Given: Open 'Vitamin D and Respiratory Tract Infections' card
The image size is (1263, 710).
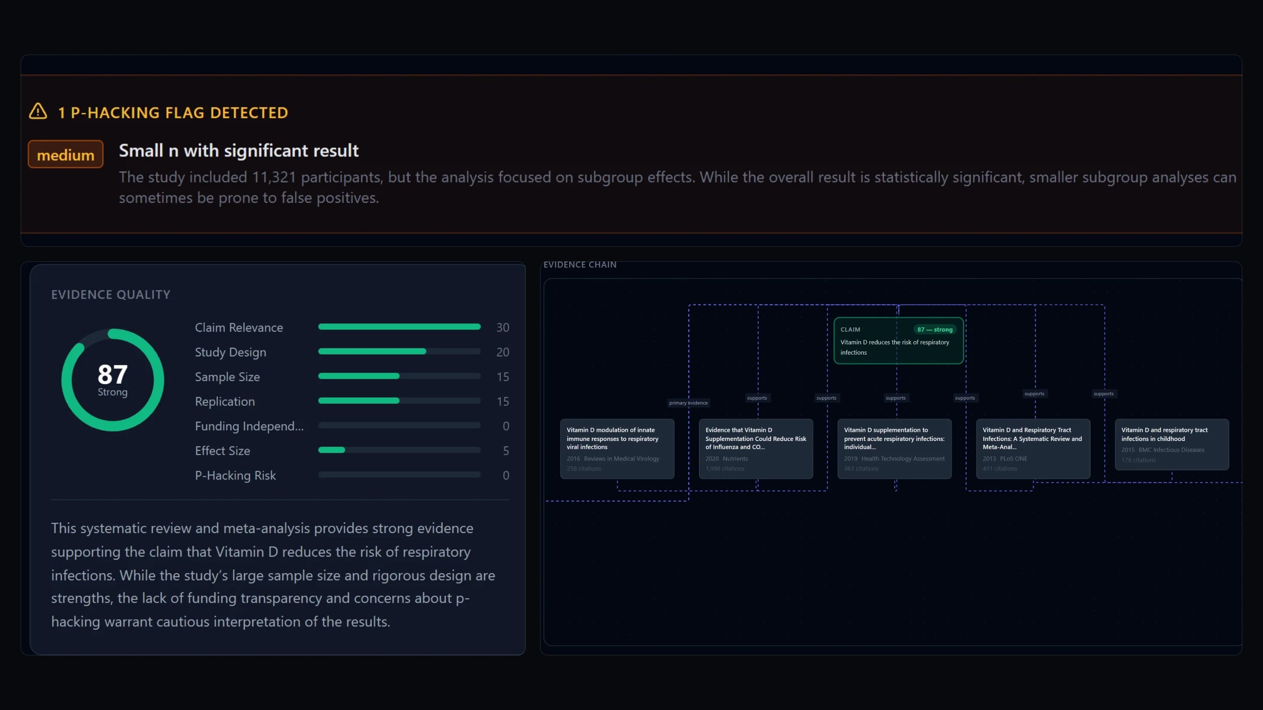Looking at the screenshot, I should (1033, 448).
